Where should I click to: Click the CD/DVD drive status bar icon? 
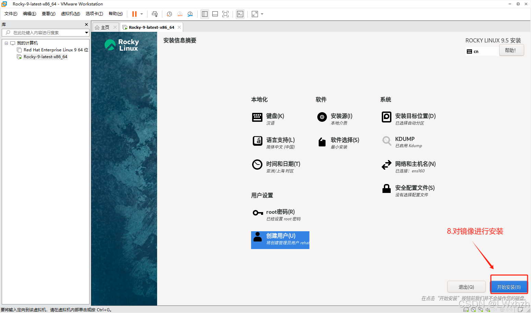coord(473,310)
